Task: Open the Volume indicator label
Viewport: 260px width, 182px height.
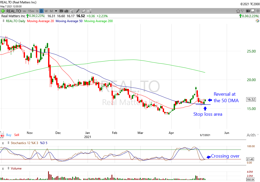Action: coord(16,168)
